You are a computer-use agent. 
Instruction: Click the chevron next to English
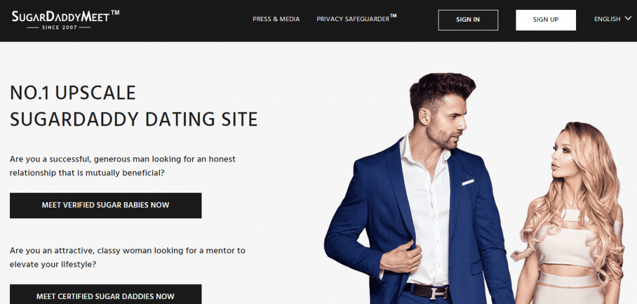628,18
